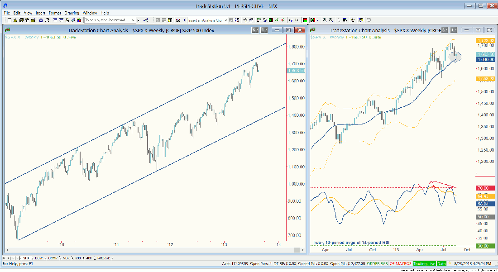The image size is (498, 272).
Task: Open the symbol/command dropdown arrow
Action: (x=133, y=20)
